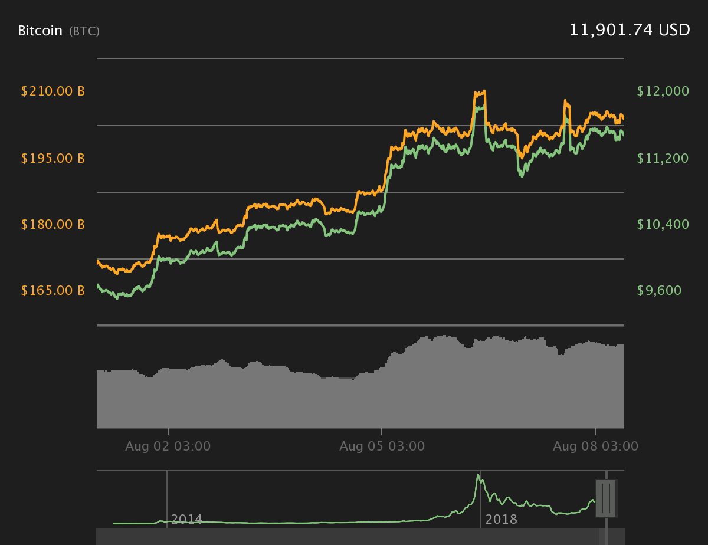Click the Bitcoin title label
This screenshot has width=708, height=545.
click(x=40, y=31)
